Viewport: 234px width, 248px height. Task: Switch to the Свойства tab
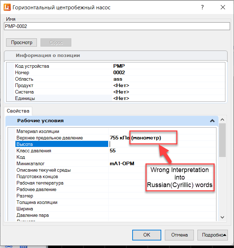tap(18, 111)
